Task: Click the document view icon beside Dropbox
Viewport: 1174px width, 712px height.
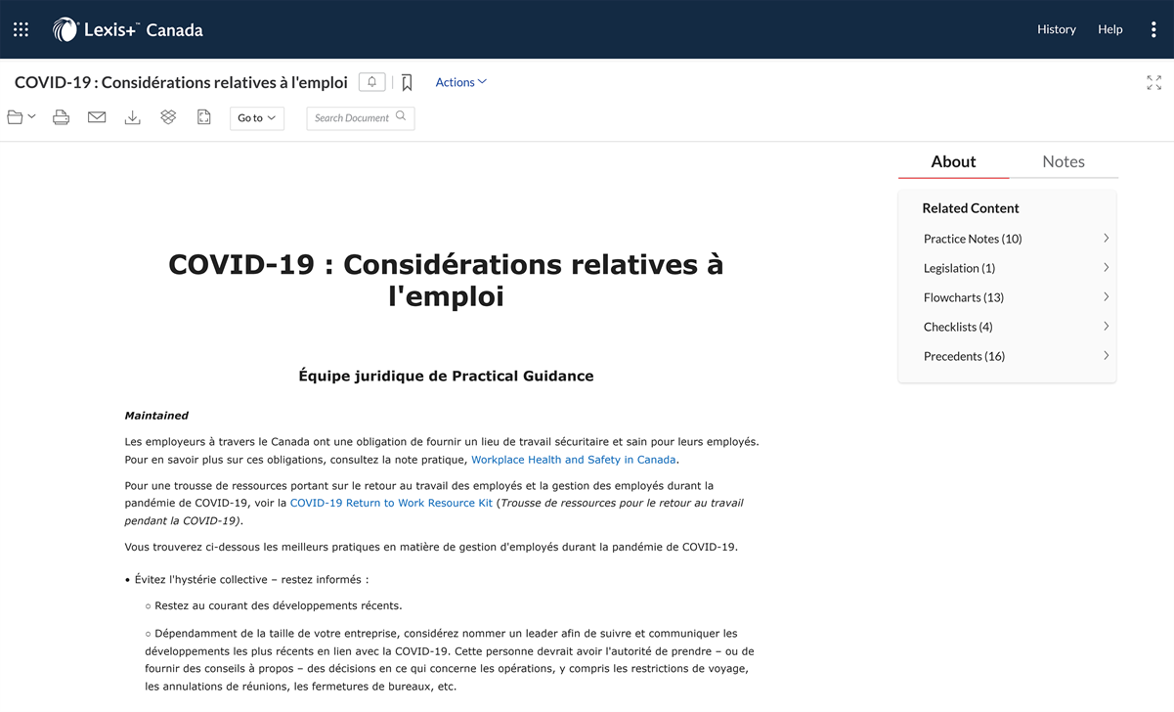Action: point(203,117)
